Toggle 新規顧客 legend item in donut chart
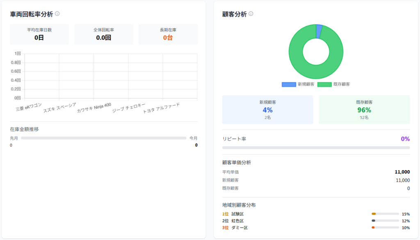This screenshot has height=240, width=420. [298, 84]
